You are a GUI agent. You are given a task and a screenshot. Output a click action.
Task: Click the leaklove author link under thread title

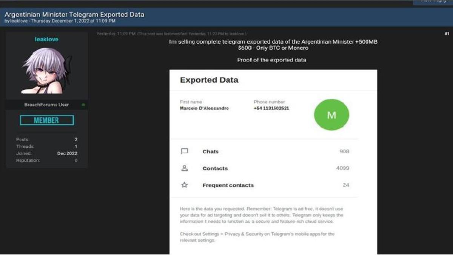[x=18, y=21]
